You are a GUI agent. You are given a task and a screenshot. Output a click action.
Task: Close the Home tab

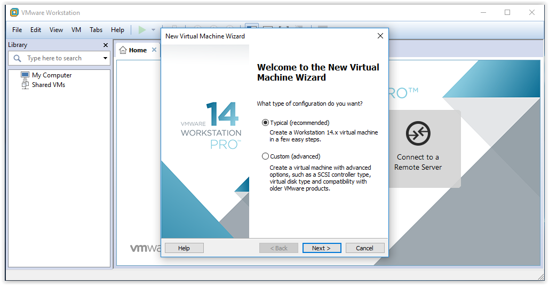(154, 50)
